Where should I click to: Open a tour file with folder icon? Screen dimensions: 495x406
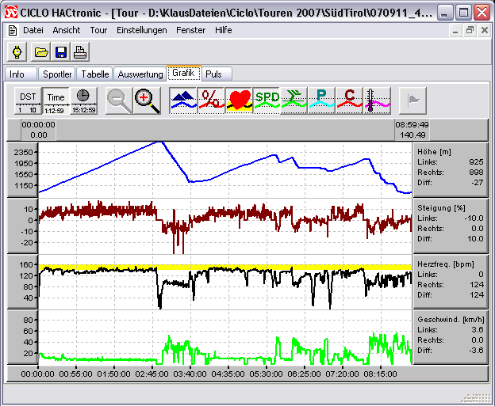click(x=41, y=52)
